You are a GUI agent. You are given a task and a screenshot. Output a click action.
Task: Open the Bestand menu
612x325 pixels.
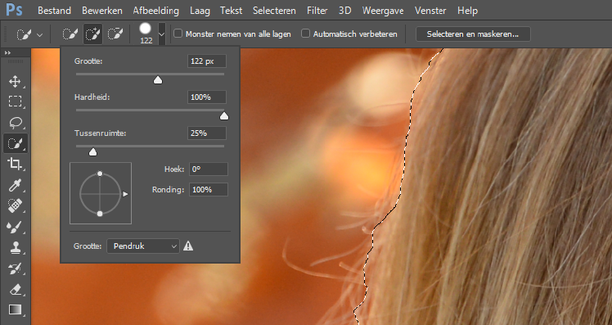tap(54, 11)
